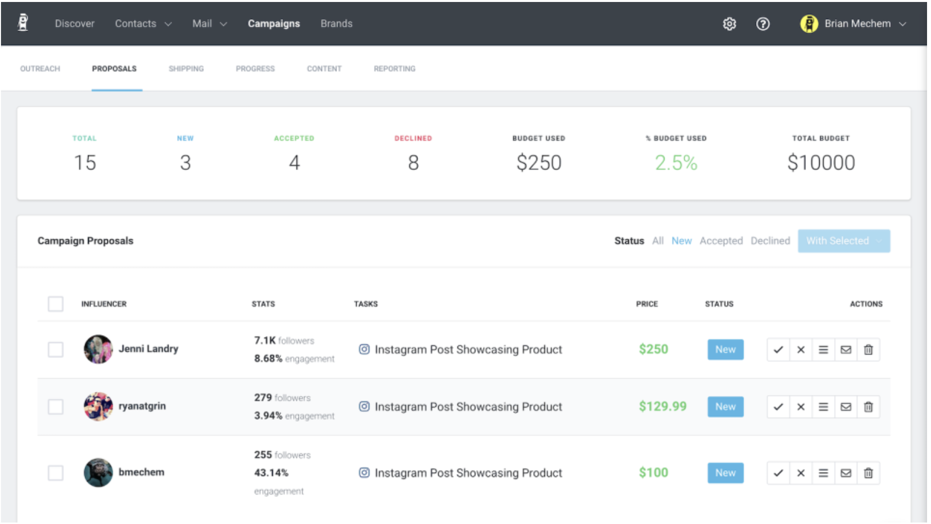
Task: Open the Mail dropdown menu
Action: click(209, 24)
